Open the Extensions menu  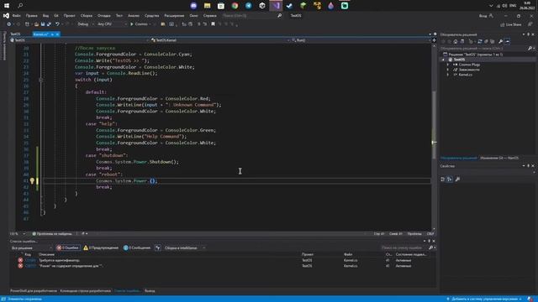174,16
